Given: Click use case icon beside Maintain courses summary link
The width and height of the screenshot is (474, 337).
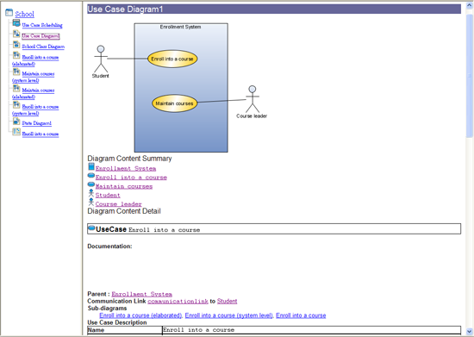Looking at the screenshot, I should click(x=91, y=184).
